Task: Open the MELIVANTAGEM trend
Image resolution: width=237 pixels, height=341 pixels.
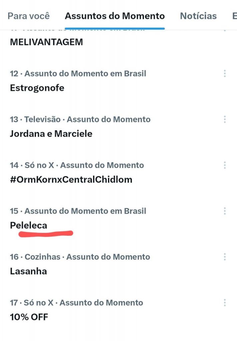Action: point(47,42)
